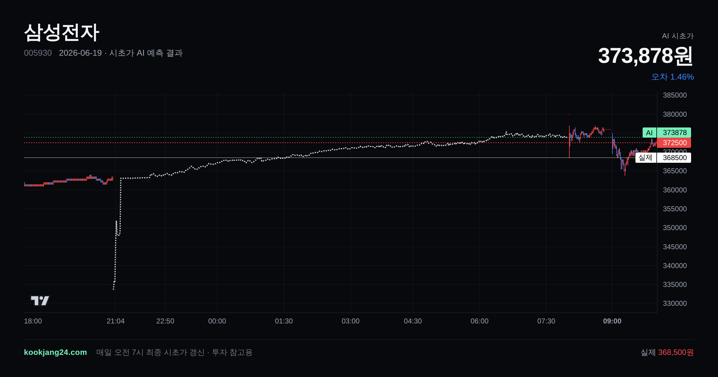Click the 22:50 time axis label
Screen dimensions: 718x377
(165, 321)
